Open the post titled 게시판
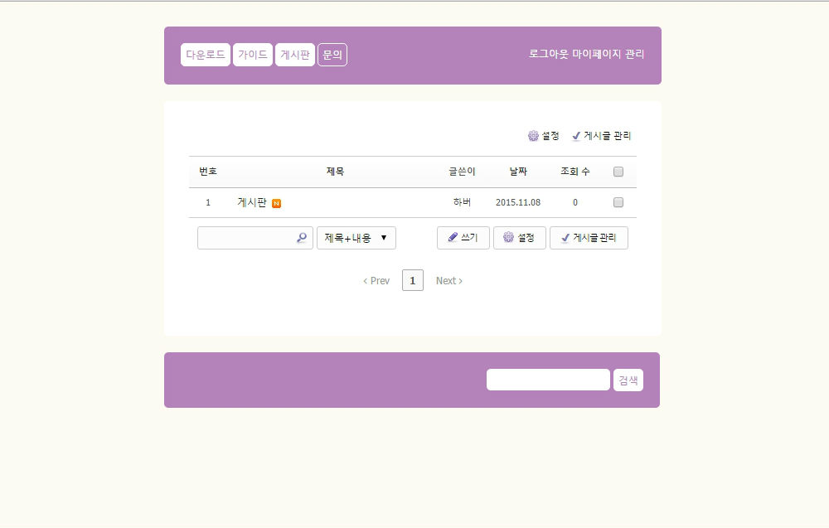Viewport: 829px width, 528px height. coord(252,202)
